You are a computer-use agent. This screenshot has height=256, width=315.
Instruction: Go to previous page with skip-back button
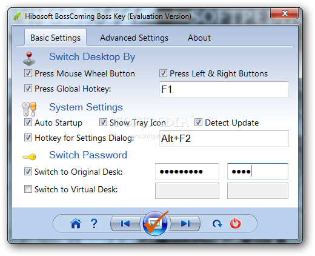click(x=125, y=223)
